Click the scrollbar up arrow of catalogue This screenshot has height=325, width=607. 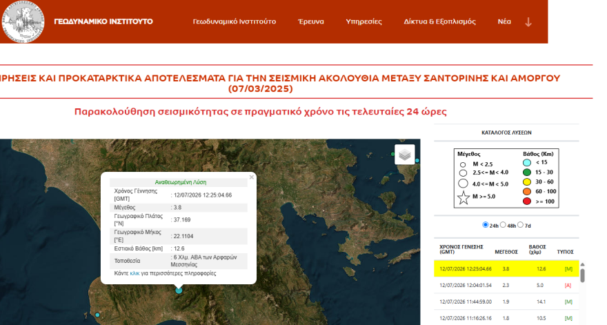pos(582,264)
